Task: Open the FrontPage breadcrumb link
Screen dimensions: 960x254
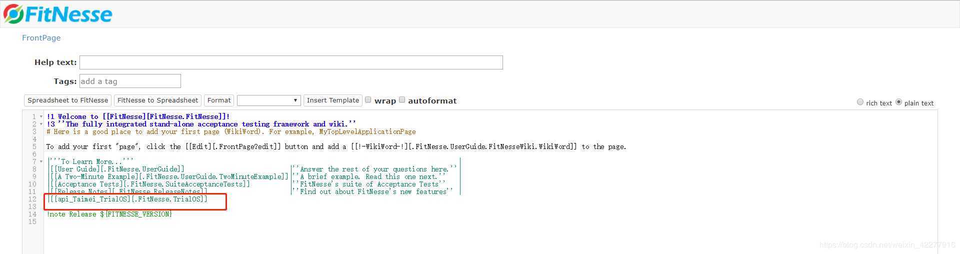Action: click(41, 38)
